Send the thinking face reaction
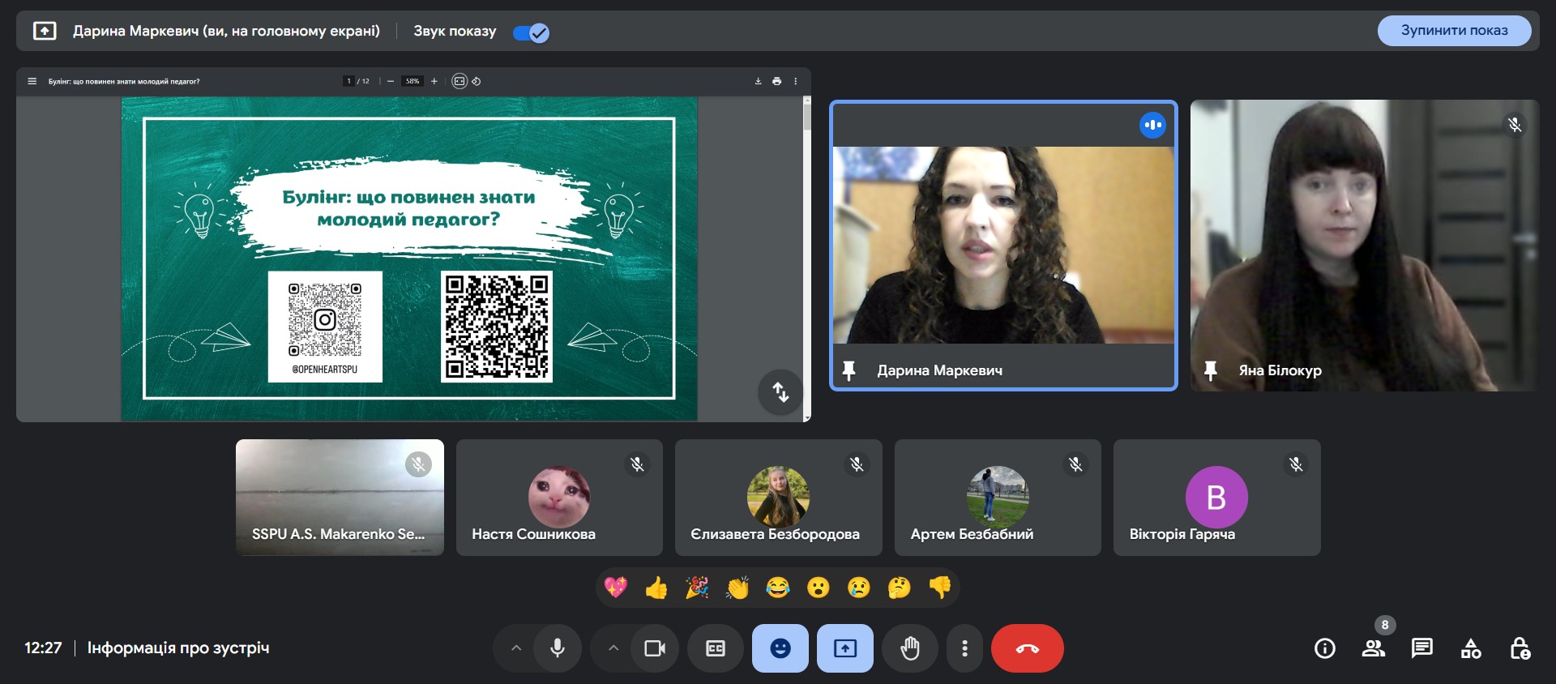The height and width of the screenshot is (684, 1556). pyautogui.click(x=900, y=587)
